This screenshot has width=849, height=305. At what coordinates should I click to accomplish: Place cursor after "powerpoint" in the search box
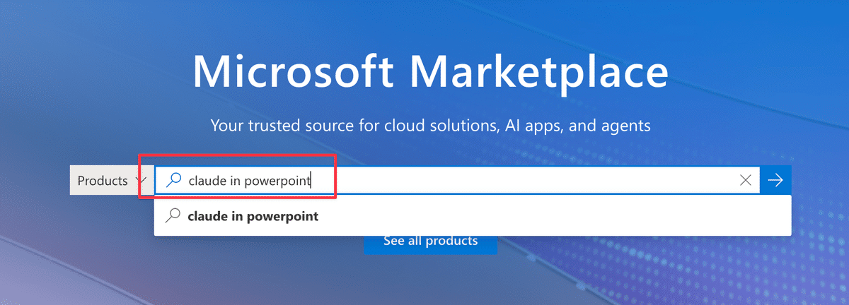click(x=312, y=181)
